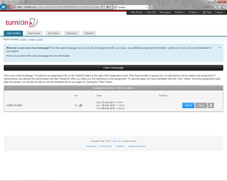Image resolution: width=227 pixels, height=181 pixels.
Task: Click the Similarity column header
Action: [x=163, y=96]
